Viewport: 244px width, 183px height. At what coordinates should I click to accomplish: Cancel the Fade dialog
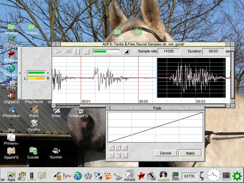166,153
